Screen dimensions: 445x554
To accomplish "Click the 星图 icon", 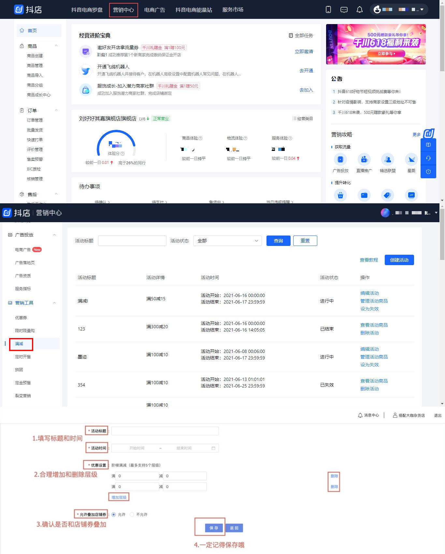I will click(411, 159).
